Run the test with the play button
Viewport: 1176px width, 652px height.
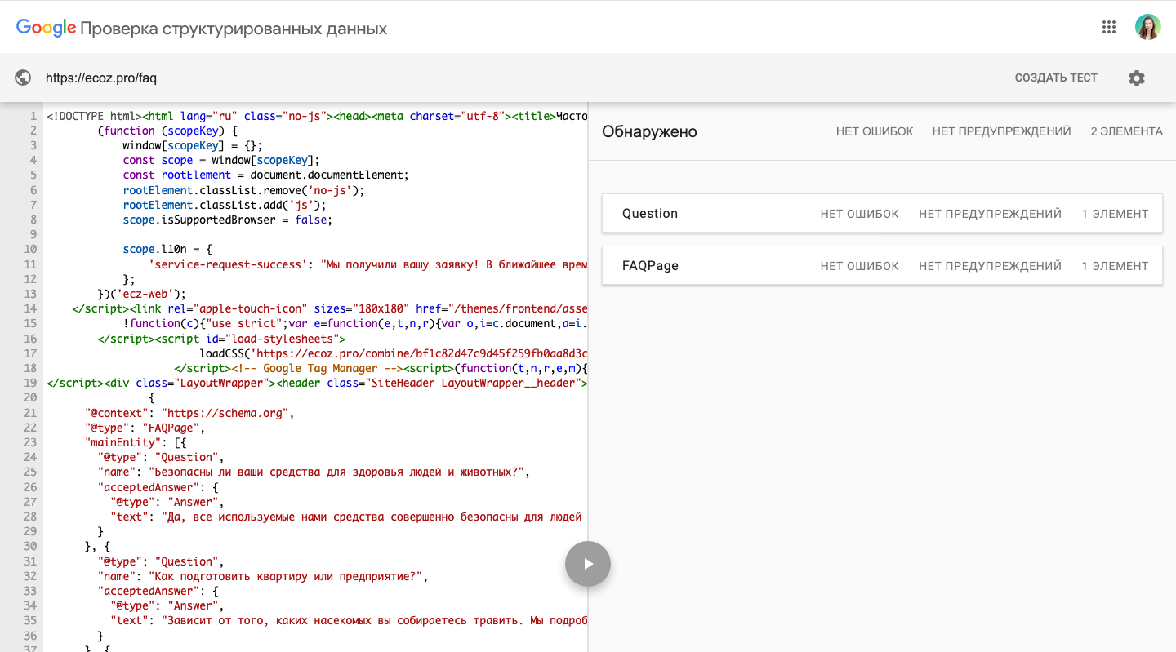click(x=588, y=564)
